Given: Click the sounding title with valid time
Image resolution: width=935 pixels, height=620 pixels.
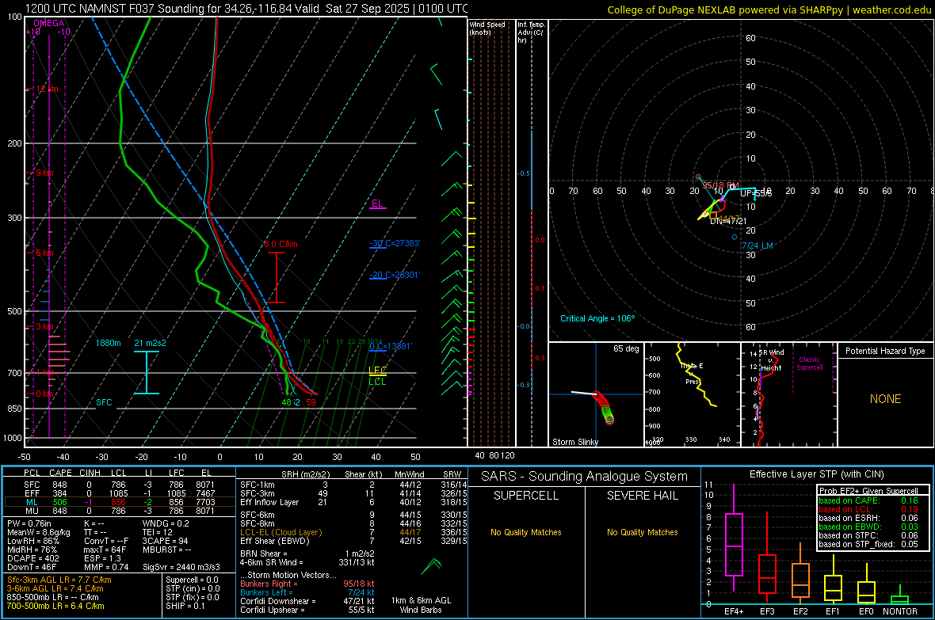Looking at the screenshot, I should click(x=246, y=9).
